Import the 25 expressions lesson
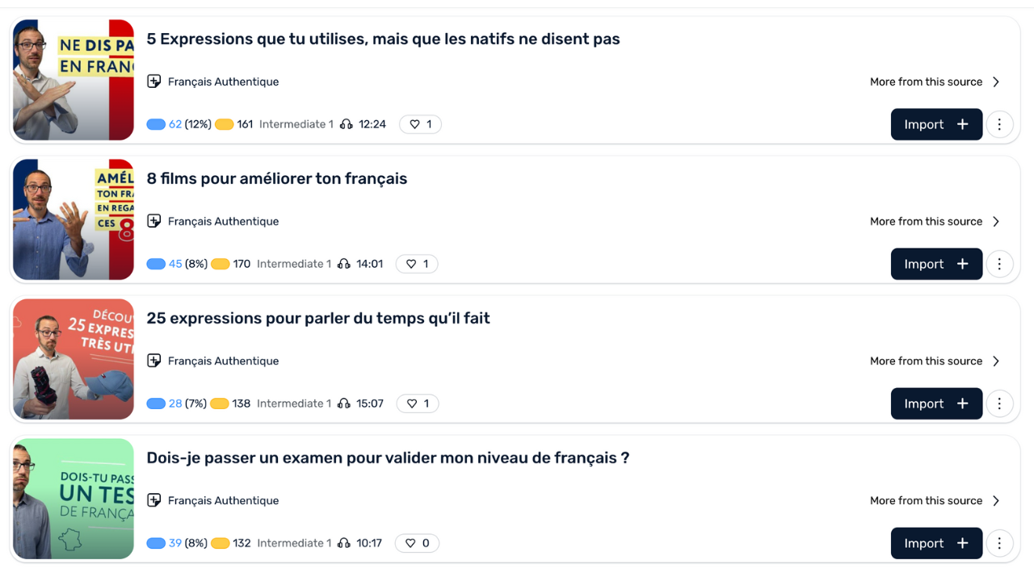 (x=936, y=403)
